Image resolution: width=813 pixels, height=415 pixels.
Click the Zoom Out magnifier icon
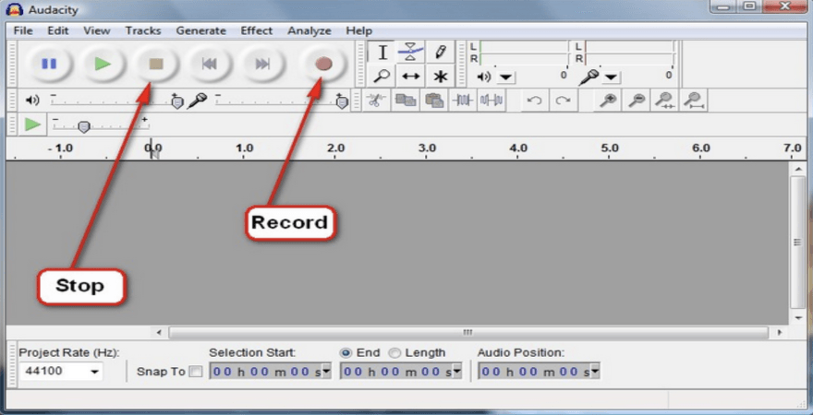(637, 100)
